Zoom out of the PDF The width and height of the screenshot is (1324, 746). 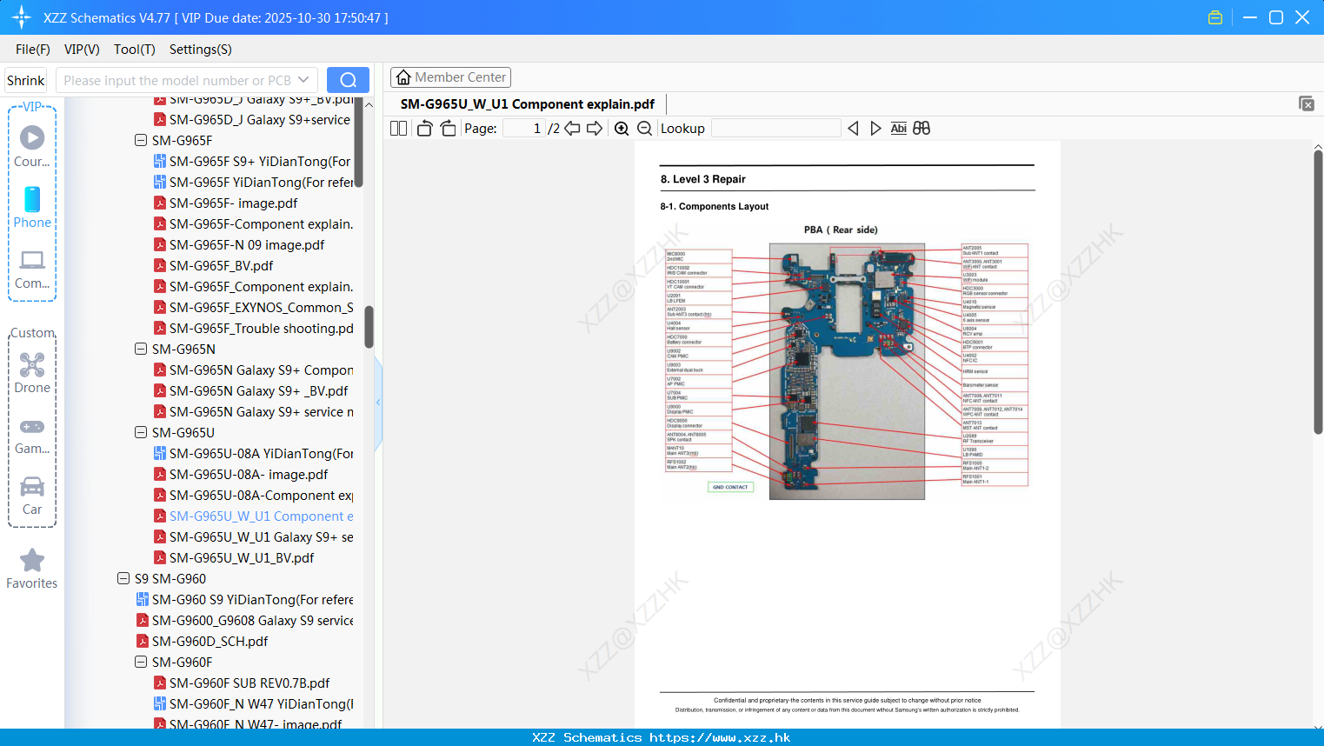click(644, 129)
